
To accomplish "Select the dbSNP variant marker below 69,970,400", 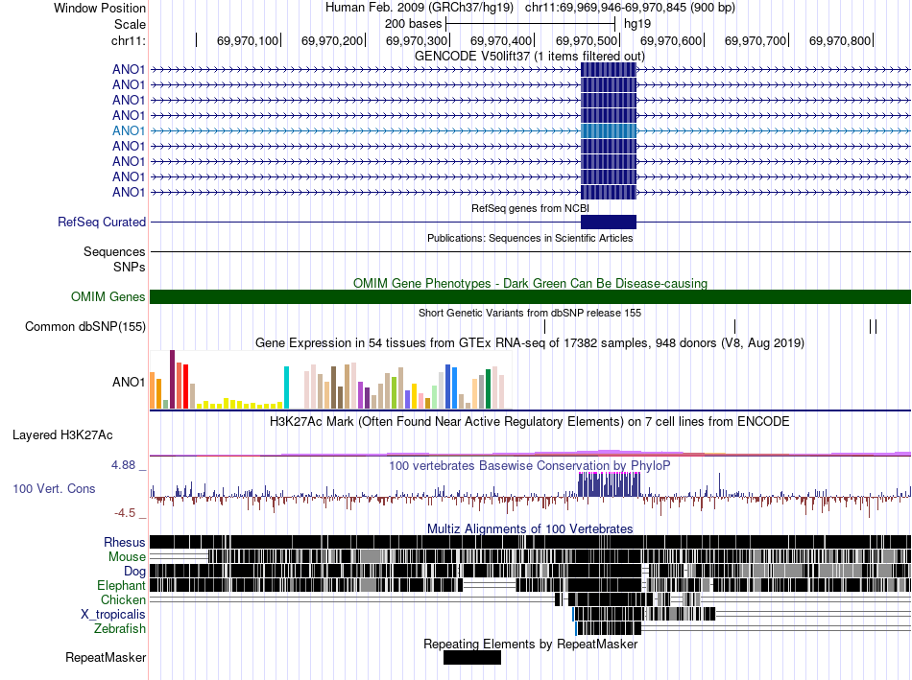I will click(x=545, y=326).
